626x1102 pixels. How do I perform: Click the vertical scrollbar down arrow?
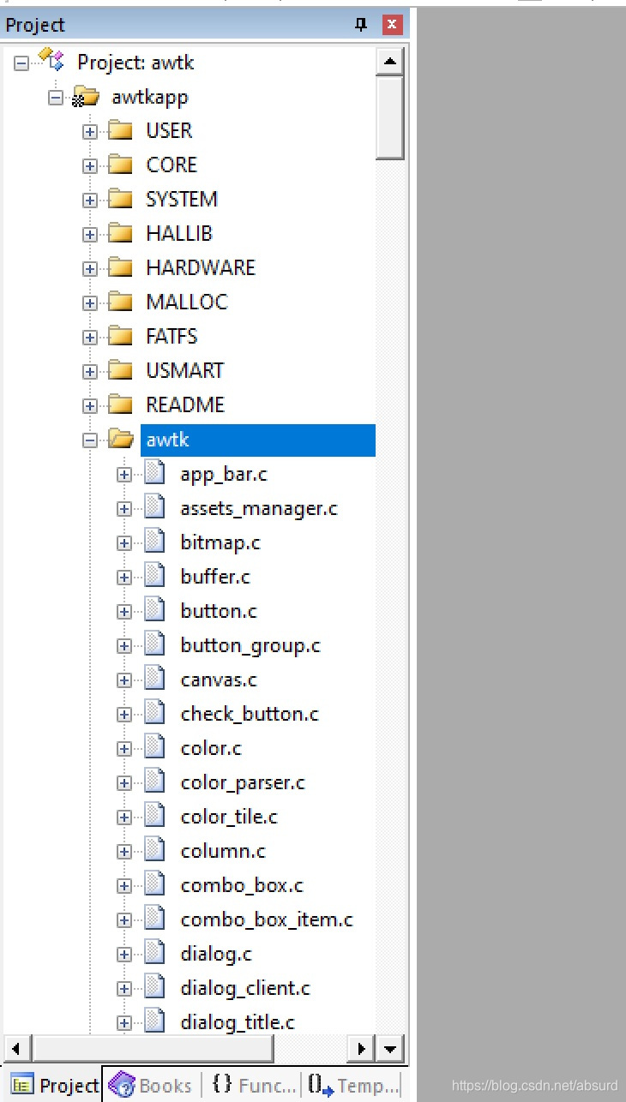390,1048
